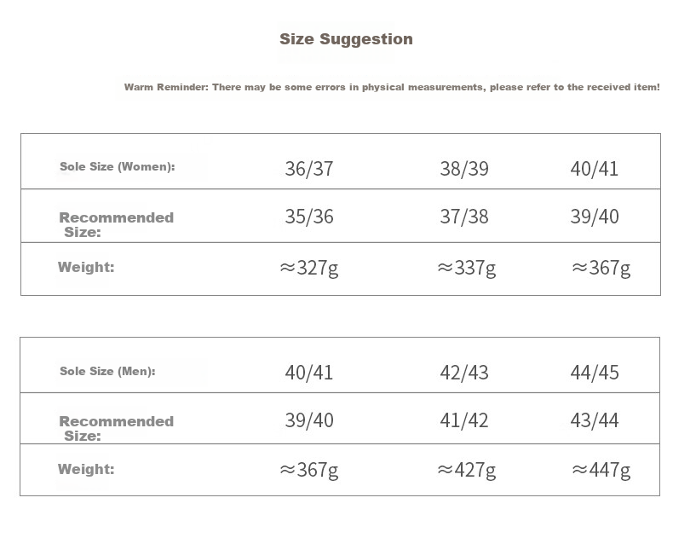This screenshot has width=673, height=544.
Task: Select the ≈447g weight value
Action: coord(601,470)
